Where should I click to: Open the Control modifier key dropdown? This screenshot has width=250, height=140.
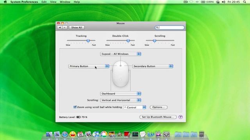pos(135,107)
